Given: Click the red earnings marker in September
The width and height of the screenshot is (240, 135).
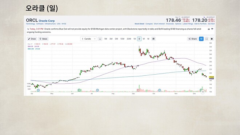Looking at the screenshot, I should point(138,90).
